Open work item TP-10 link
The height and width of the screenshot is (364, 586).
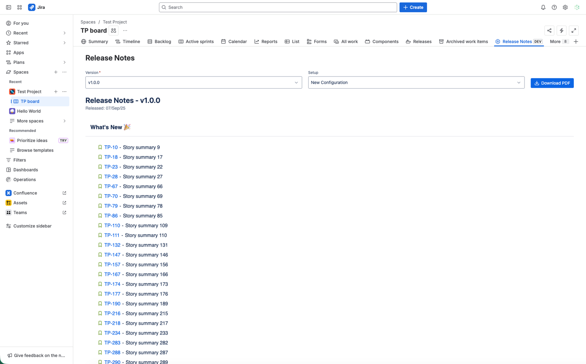(x=111, y=147)
